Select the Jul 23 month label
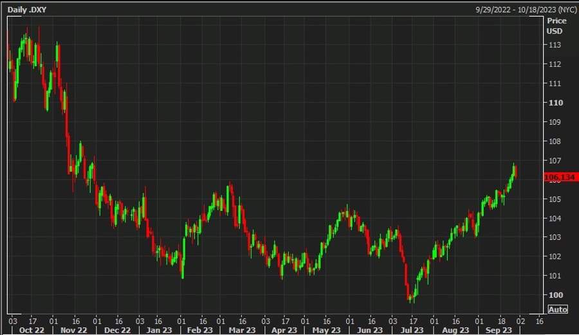The height and width of the screenshot is (335, 579). [412, 330]
